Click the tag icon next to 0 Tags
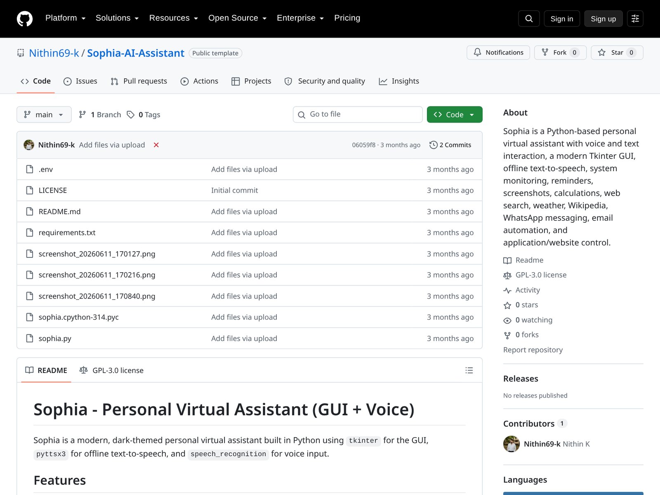The image size is (660, 495). (x=131, y=115)
